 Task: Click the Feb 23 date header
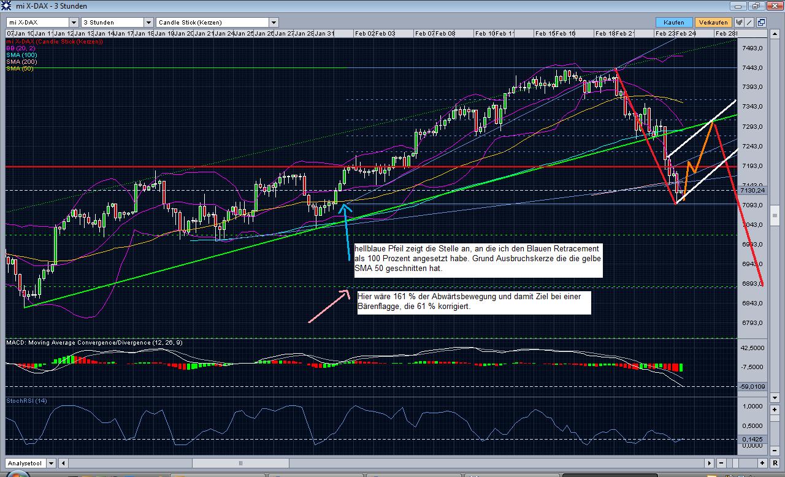tap(665, 33)
